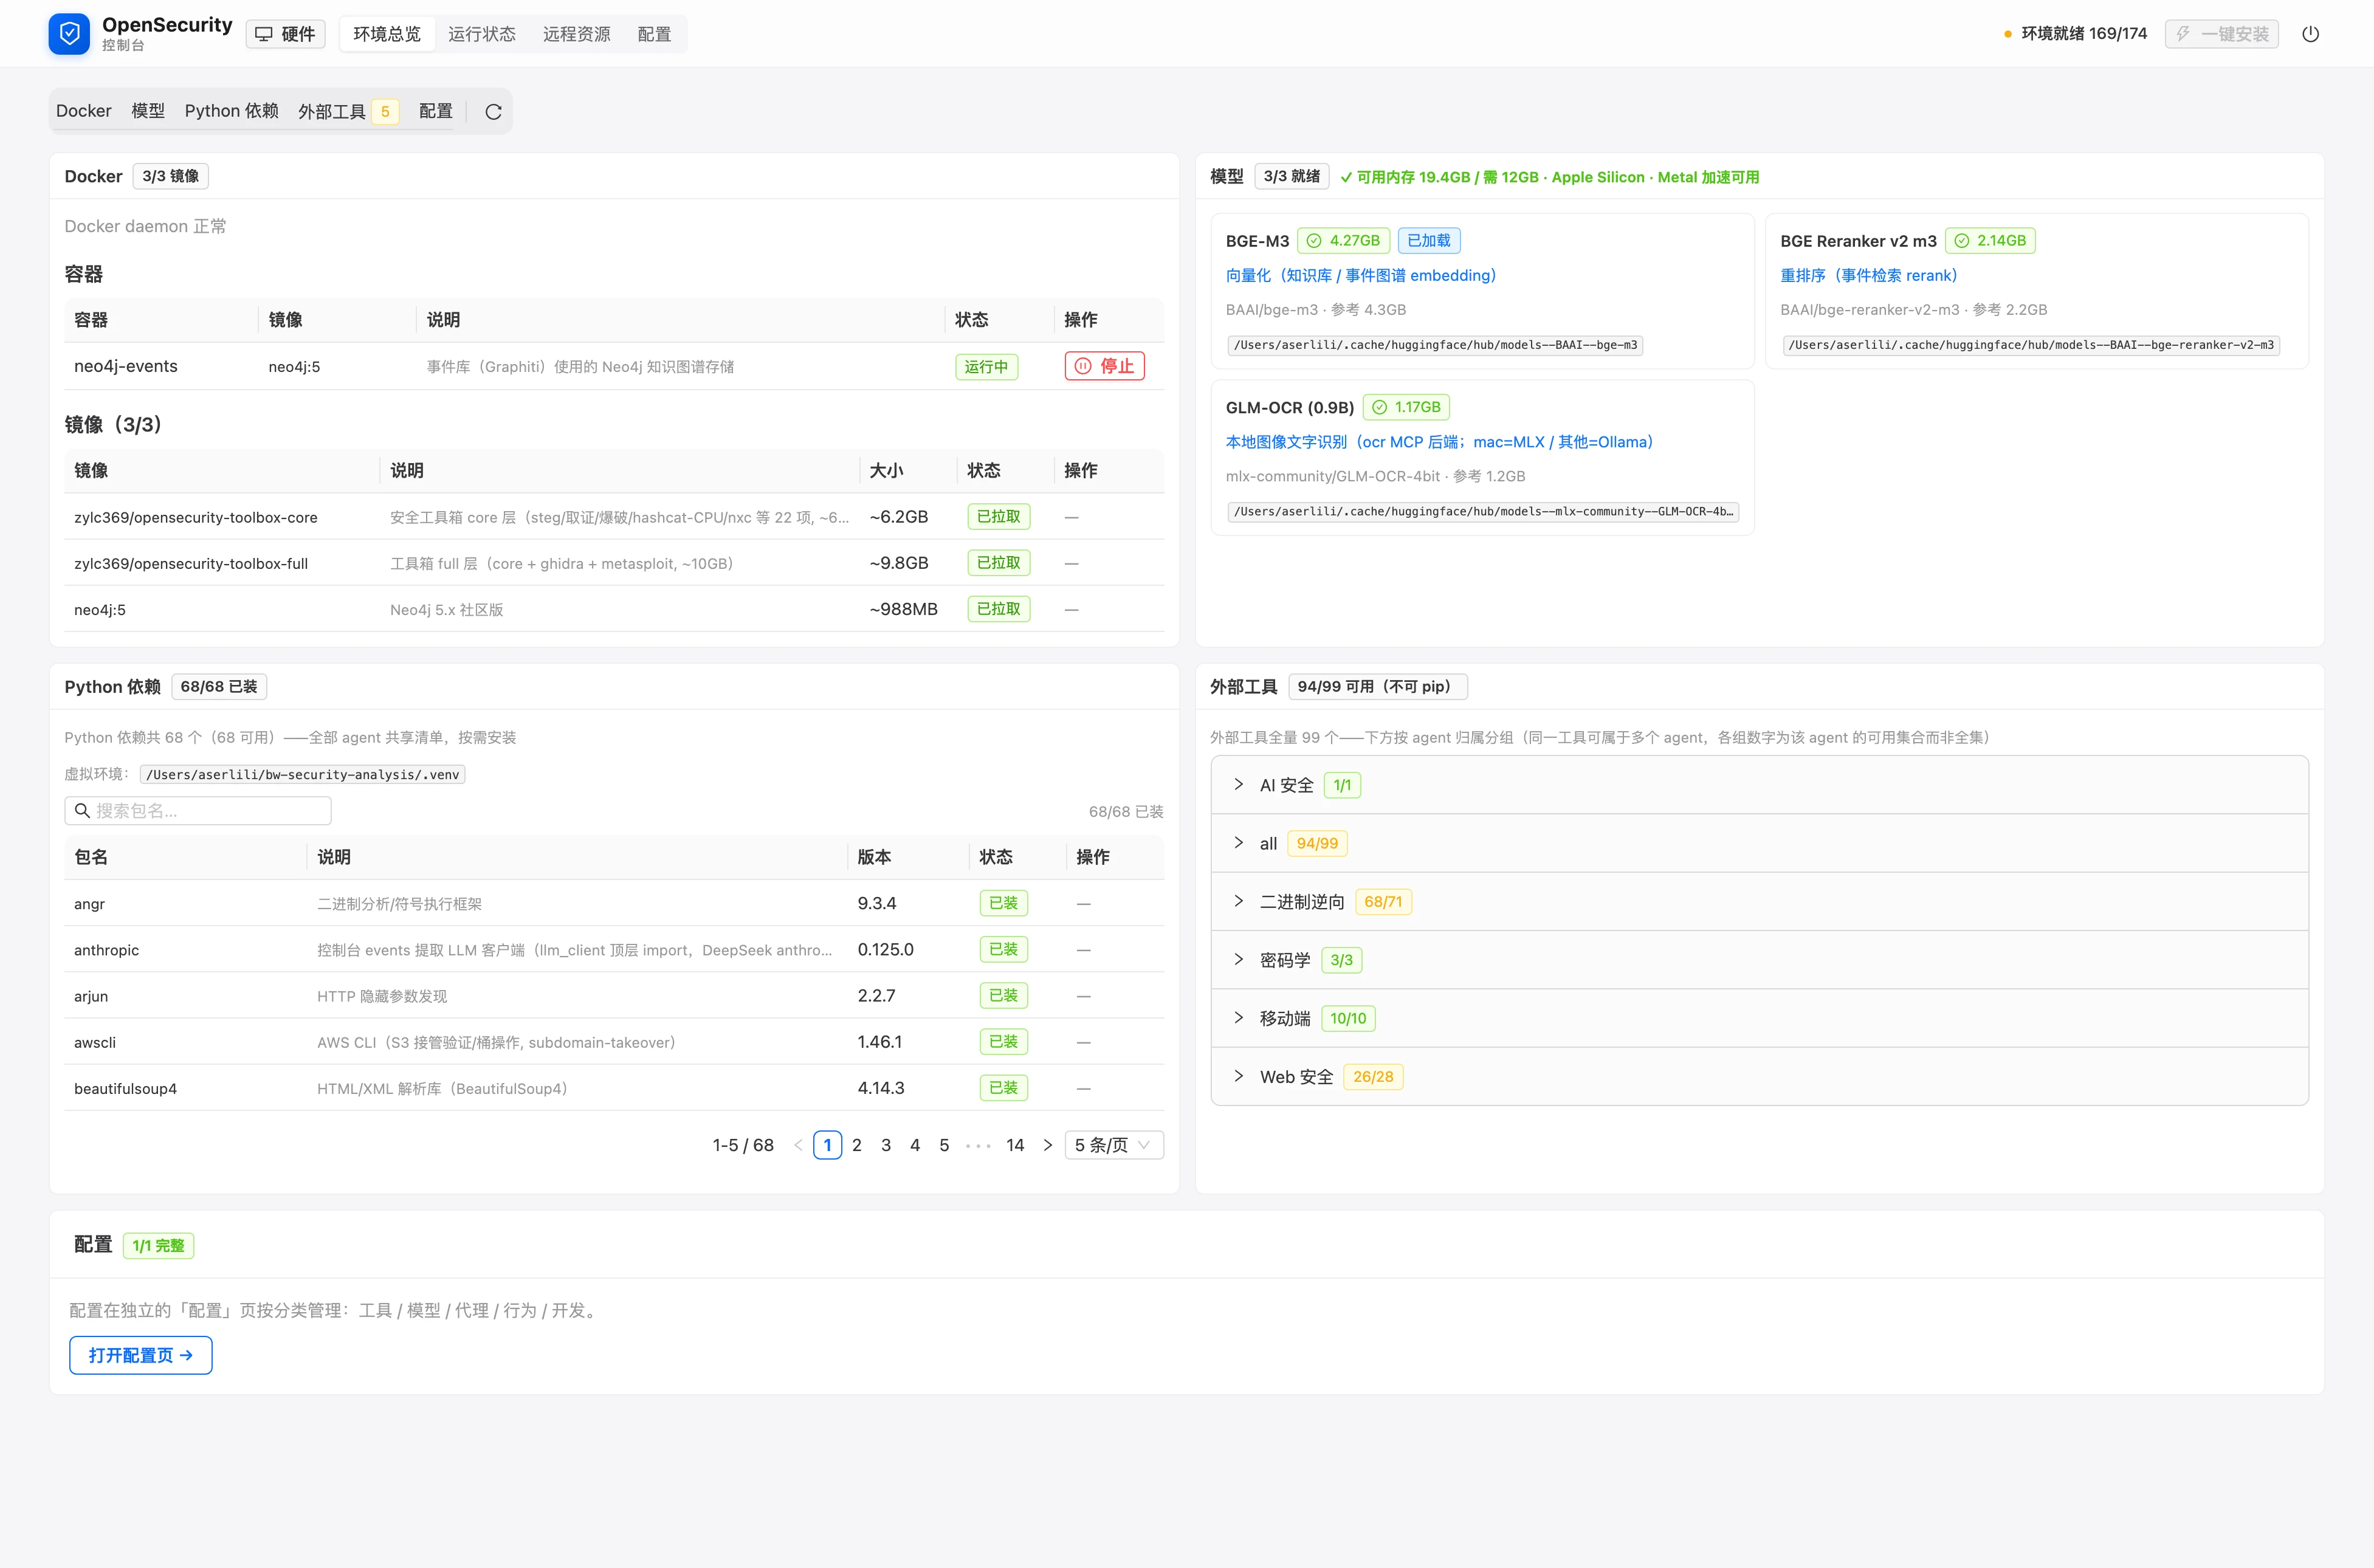Switch to the 环境总览 tab
The image size is (2374, 1568).
tap(387, 34)
